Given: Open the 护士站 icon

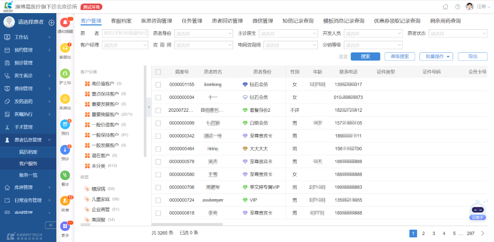Looking at the screenshot, I should click(65, 74).
